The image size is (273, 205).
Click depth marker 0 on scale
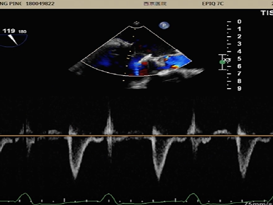pos(239,22)
